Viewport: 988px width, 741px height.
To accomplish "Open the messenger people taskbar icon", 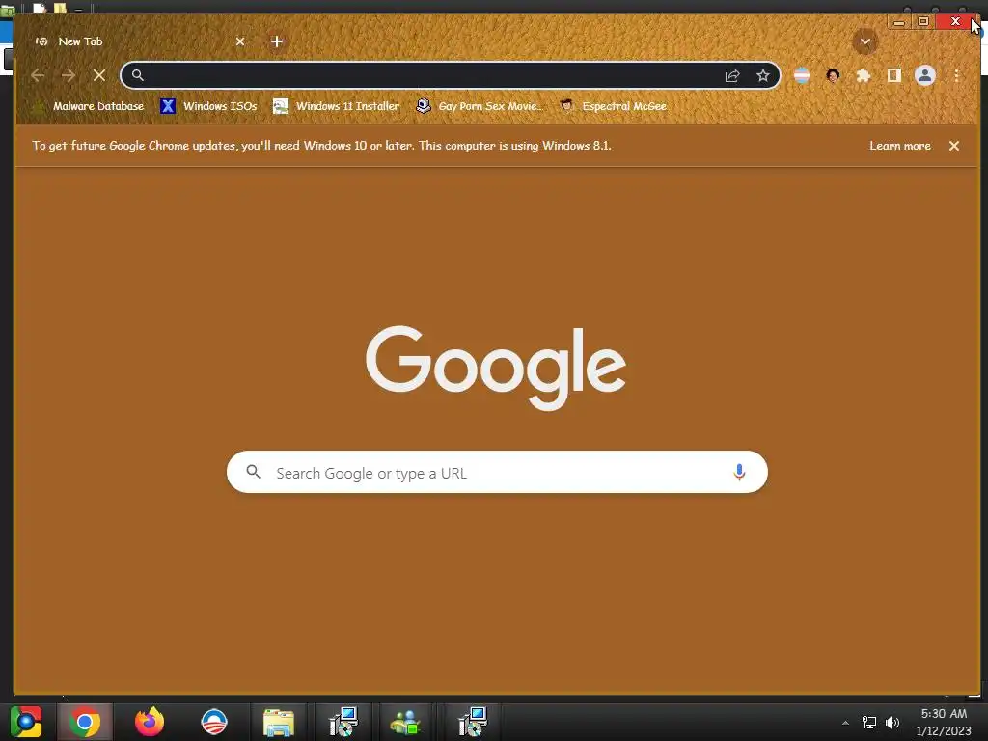I will click(x=406, y=722).
